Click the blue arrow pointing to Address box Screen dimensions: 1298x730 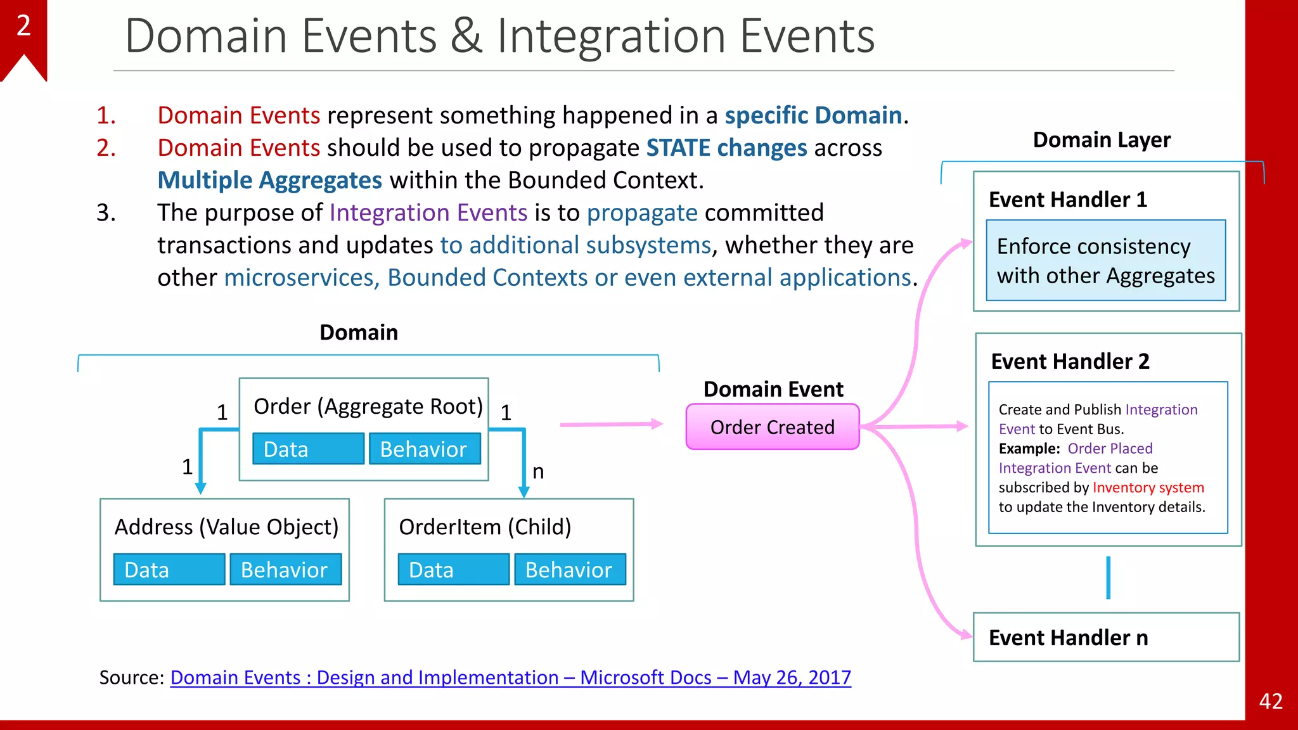201,463
